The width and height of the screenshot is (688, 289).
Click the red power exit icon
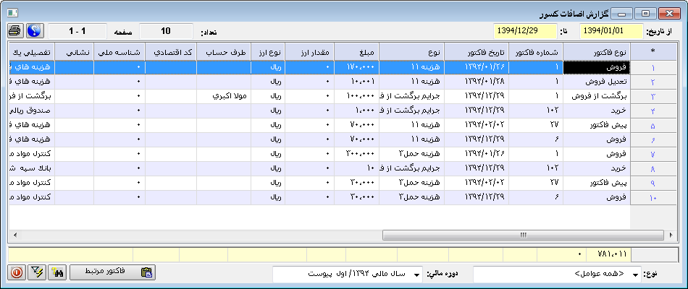15,272
